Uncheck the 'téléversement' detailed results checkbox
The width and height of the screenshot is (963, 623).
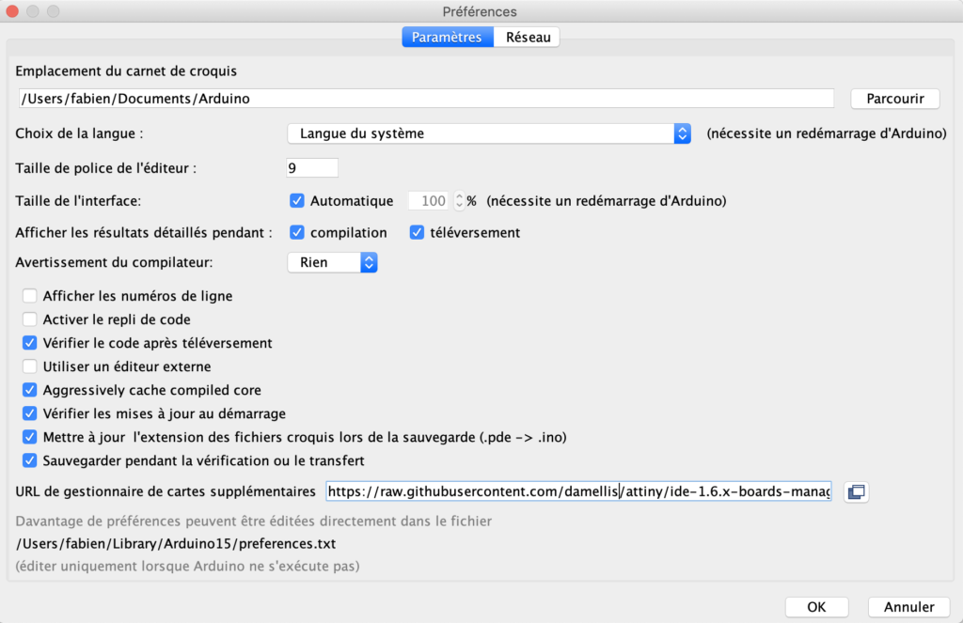pyautogui.click(x=418, y=232)
